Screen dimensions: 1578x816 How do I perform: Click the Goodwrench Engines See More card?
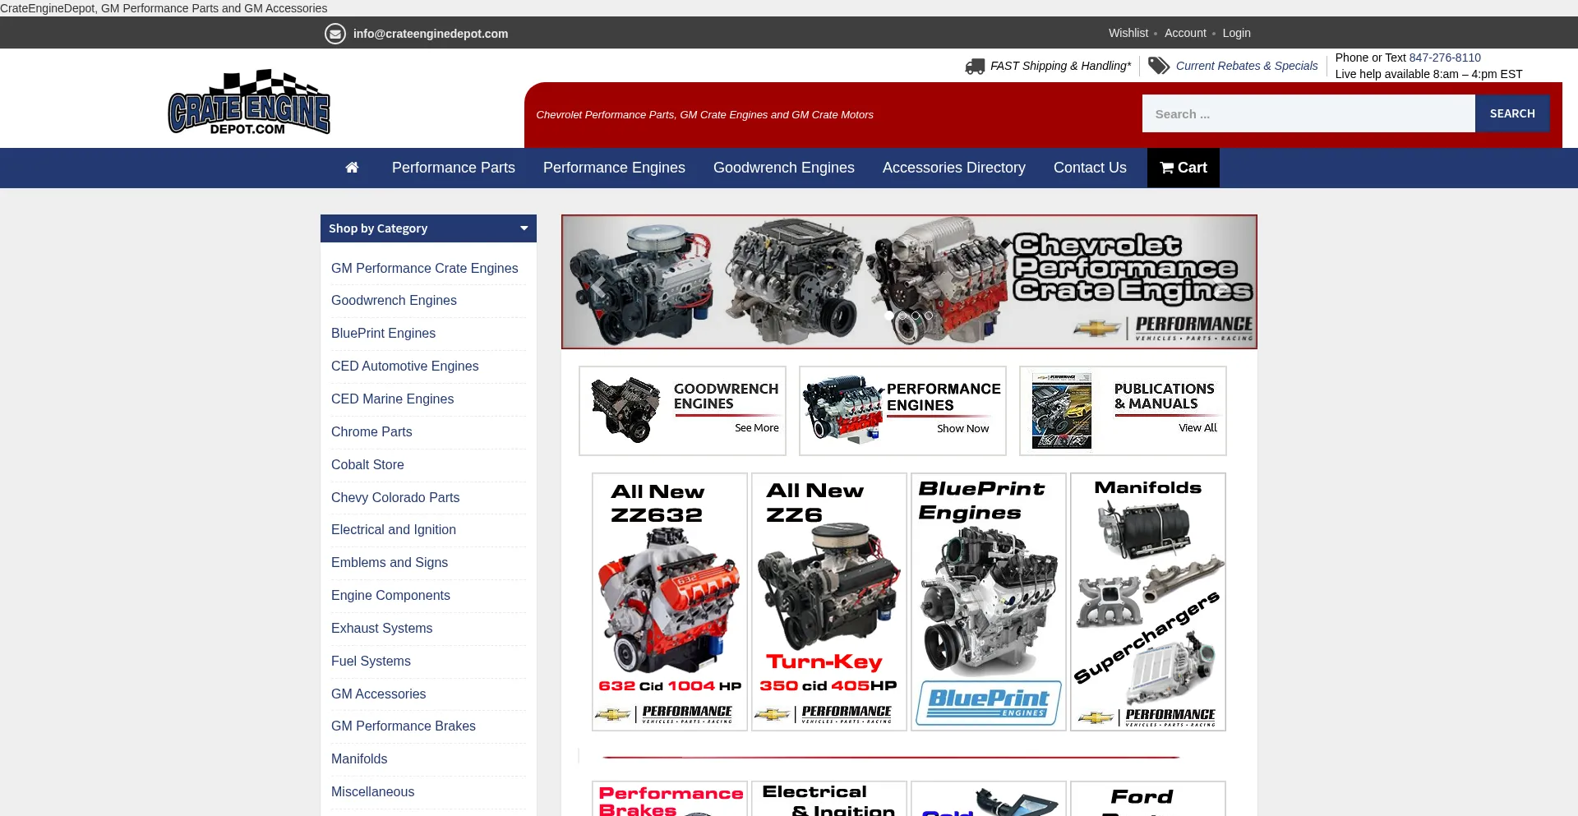(x=682, y=411)
